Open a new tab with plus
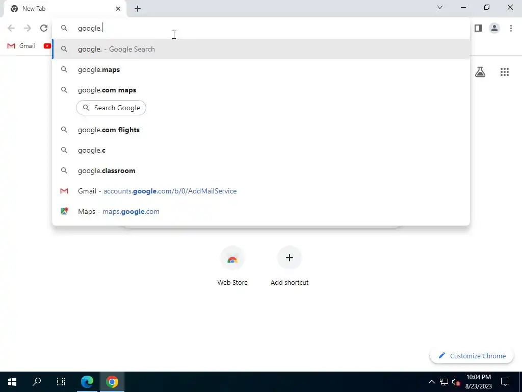 [x=138, y=9]
